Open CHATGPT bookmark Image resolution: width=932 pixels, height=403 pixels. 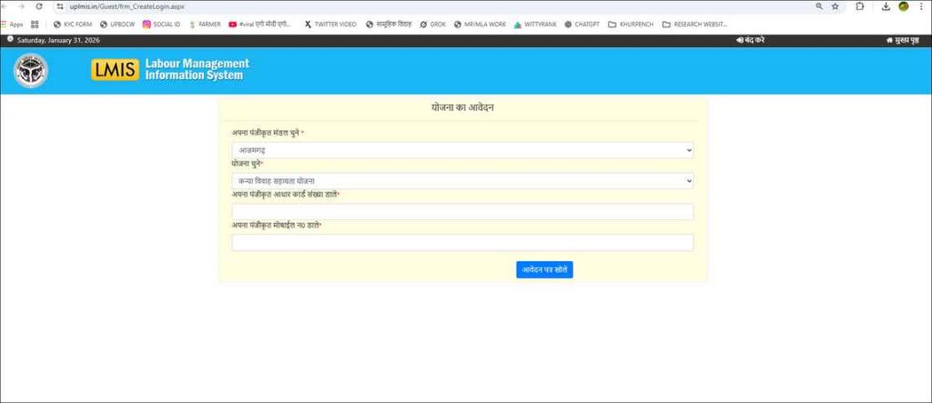pyautogui.click(x=582, y=25)
